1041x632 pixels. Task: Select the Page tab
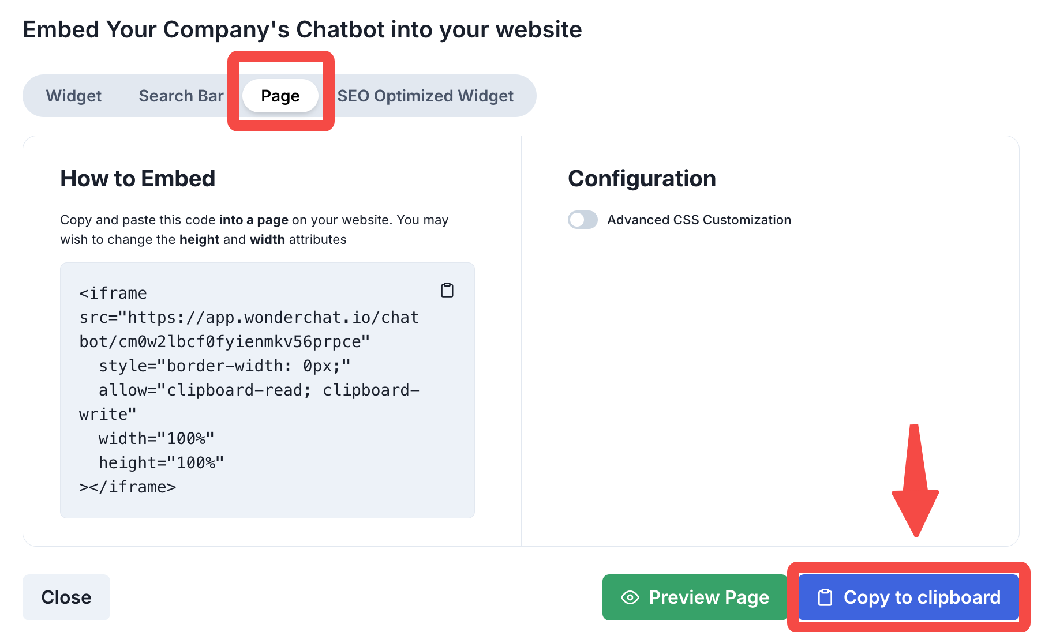point(280,96)
